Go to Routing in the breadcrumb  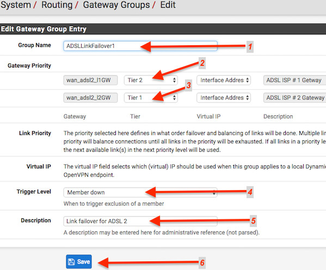click(57, 5)
